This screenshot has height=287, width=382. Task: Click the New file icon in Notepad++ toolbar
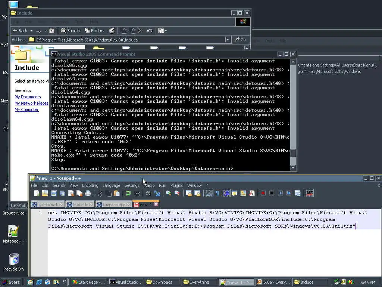click(37, 193)
